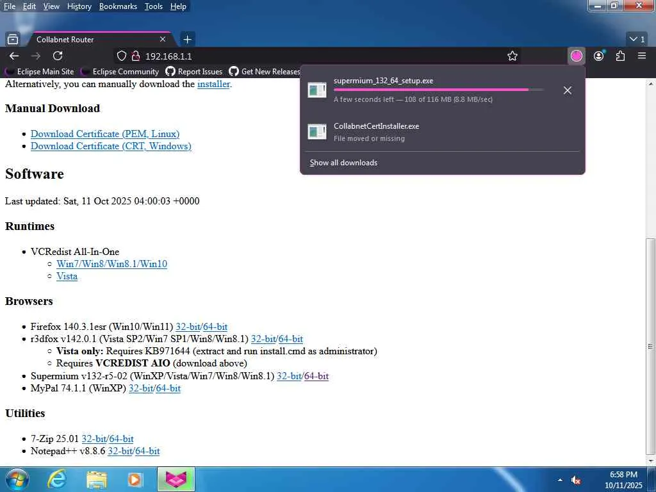Click the installer link
656x492 pixels.
[x=213, y=84]
